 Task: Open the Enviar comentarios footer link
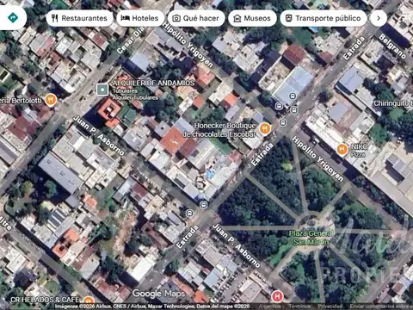[381, 307]
